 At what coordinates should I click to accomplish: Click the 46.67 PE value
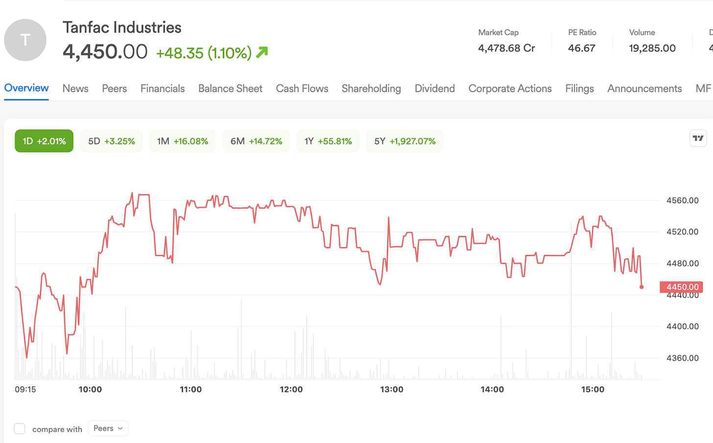(x=582, y=48)
